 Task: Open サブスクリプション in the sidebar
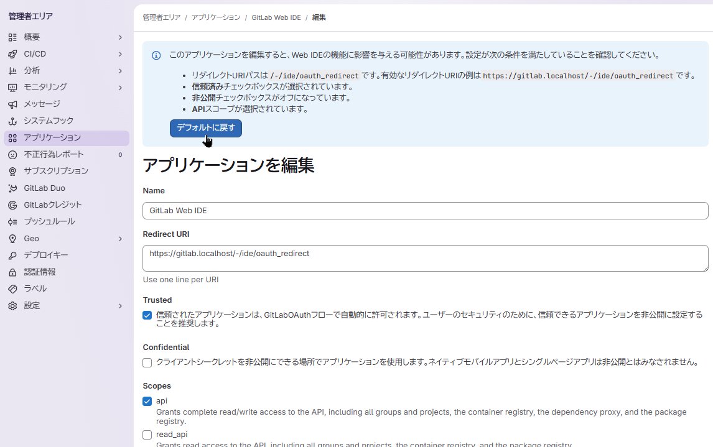(67, 171)
